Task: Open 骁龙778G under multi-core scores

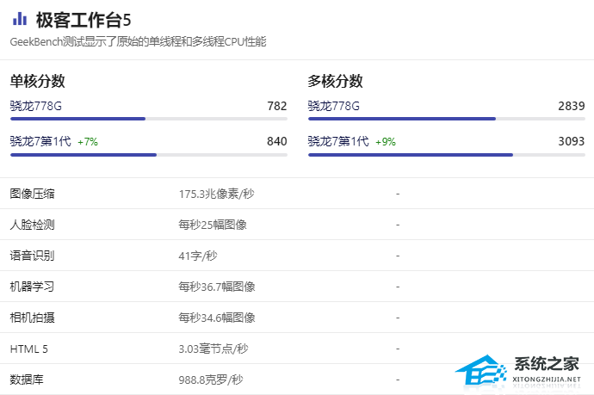Action: click(334, 106)
